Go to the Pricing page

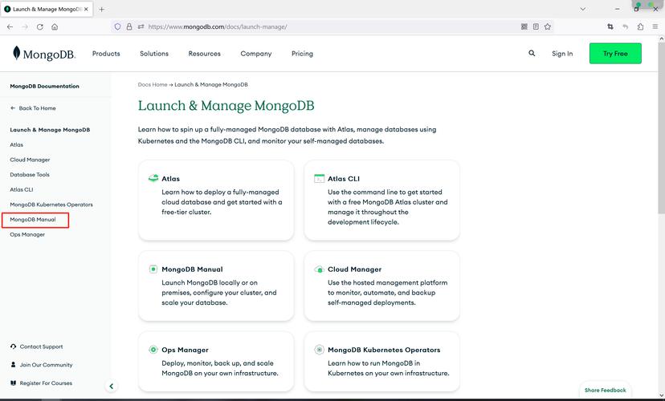pos(302,54)
